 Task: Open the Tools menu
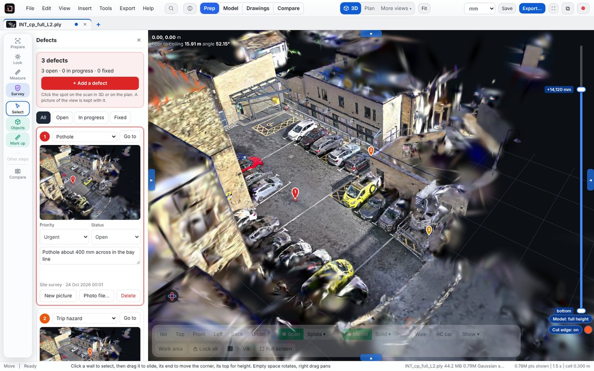(106, 8)
